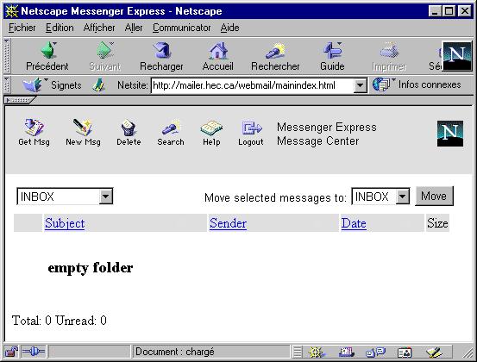This screenshot has width=477, height=362.
Task: Click the 'Document : chargé' status text
Action: tap(175, 352)
